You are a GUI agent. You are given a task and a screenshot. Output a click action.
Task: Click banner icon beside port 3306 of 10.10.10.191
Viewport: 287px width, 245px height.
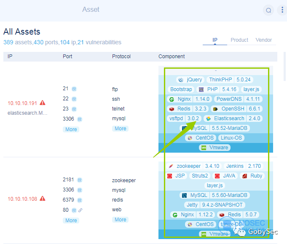[80, 119]
